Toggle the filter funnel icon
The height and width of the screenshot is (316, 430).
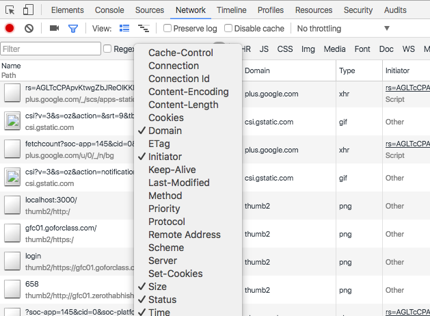coord(73,28)
